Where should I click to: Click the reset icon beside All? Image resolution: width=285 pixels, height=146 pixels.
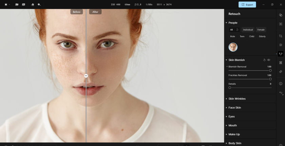point(237,30)
